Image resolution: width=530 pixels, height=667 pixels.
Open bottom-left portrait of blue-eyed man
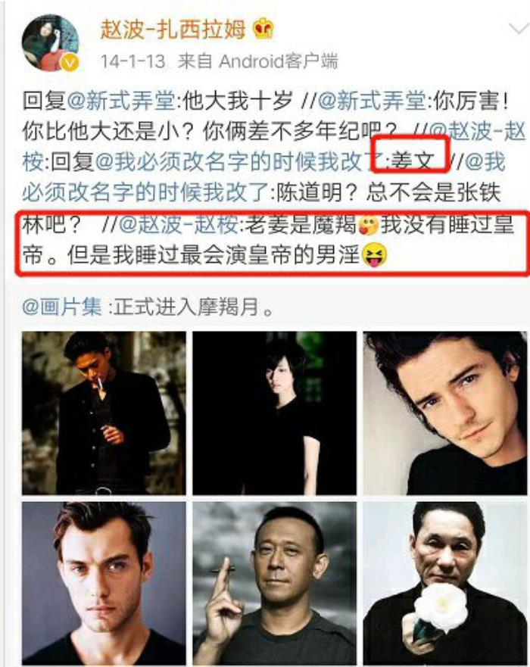tap(104, 583)
